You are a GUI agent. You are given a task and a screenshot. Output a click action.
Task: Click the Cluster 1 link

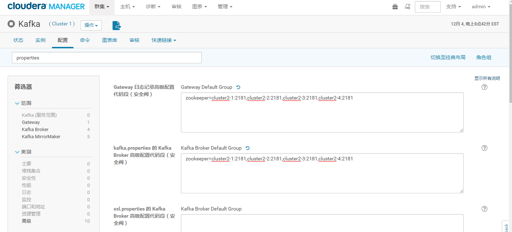(x=62, y=24)
